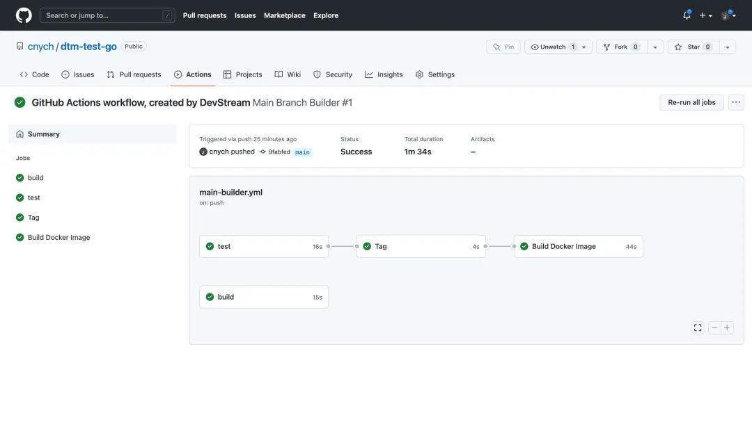Click the Total duration value 1m 34s
This screenshot has height=429, width=752.
pyautogui.click(x=418, y=152)
